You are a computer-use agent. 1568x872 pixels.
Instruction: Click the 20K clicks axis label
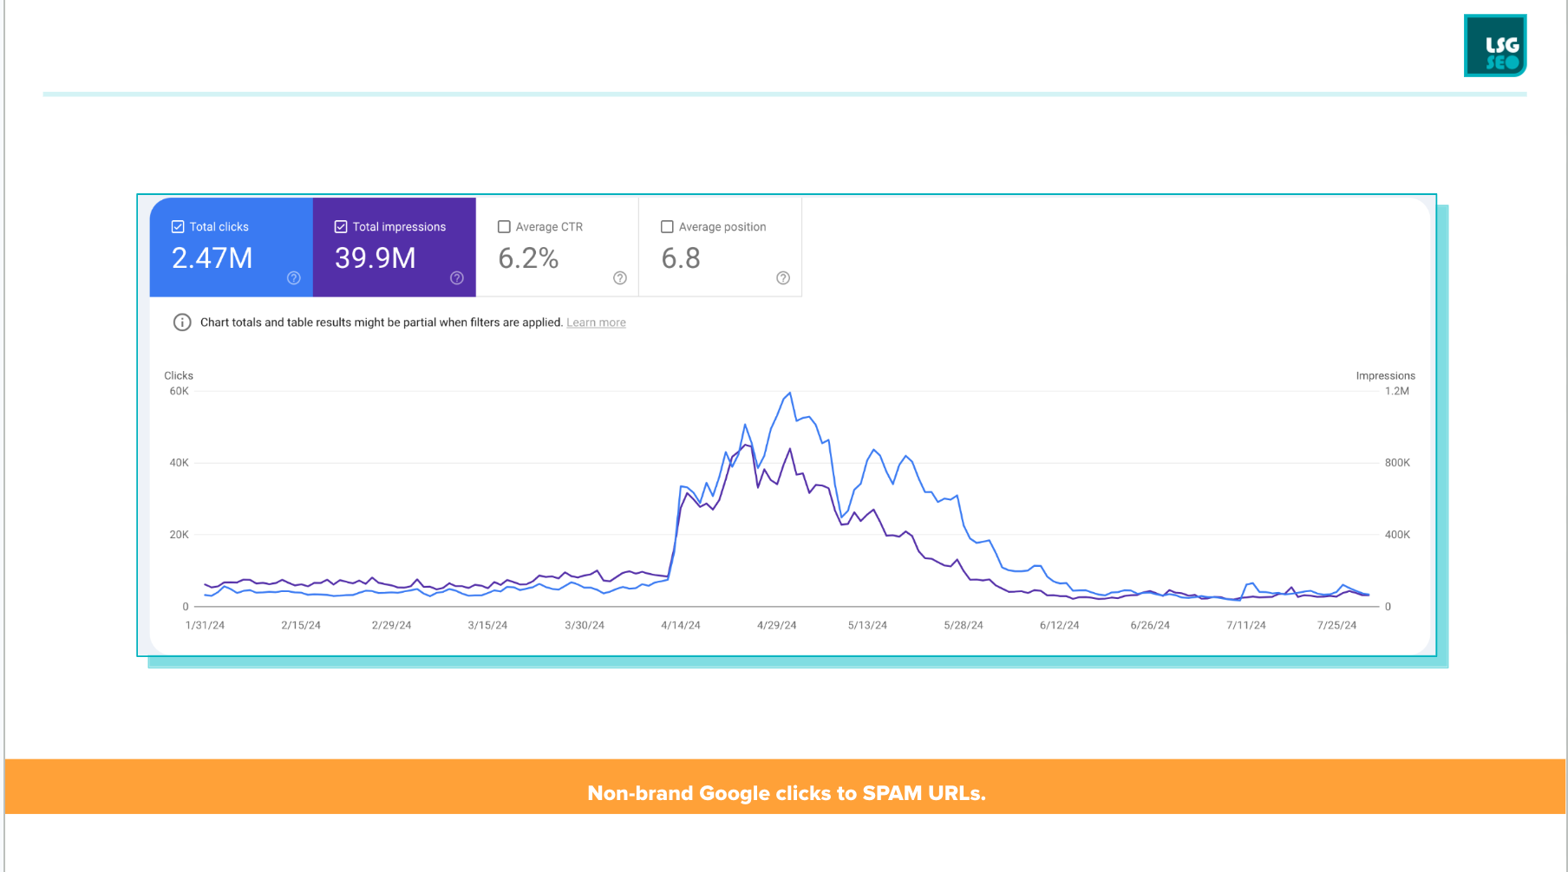[x=179, y=535]
